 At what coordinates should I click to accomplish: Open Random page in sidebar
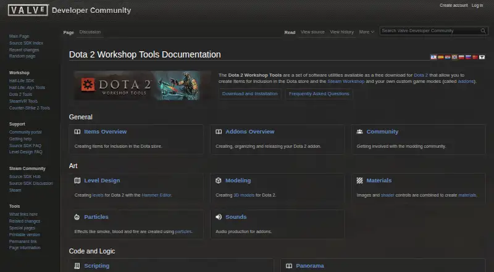[22, 56]
